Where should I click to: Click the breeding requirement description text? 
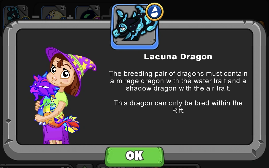click(x=178, y=81)
